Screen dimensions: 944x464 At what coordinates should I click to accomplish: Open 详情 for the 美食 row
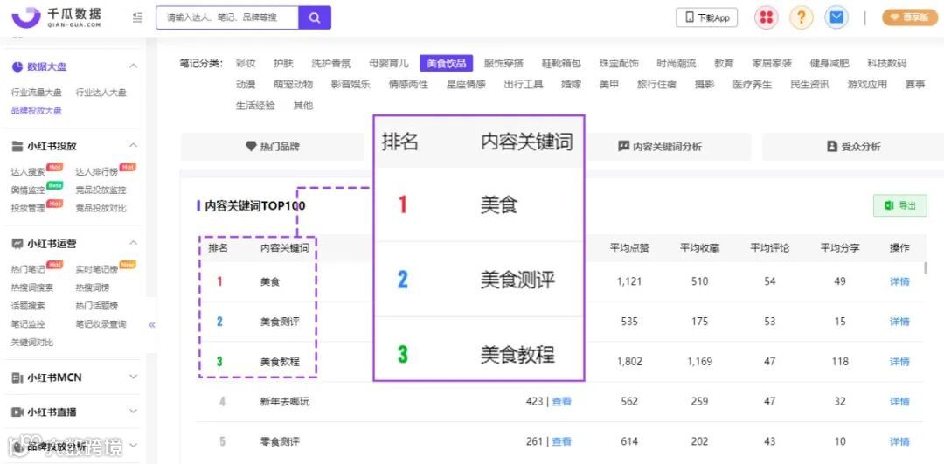coord(899,281)
